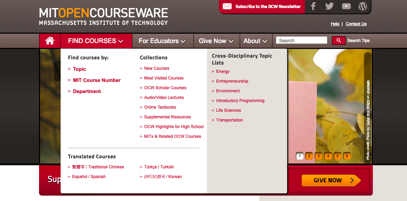
Task: Open the Unsplash photo credit link
Action: pos(368,87)
